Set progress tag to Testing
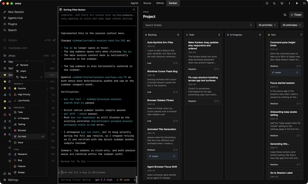Viewport: 308px width, 184px height. click(x=29, y=124)
